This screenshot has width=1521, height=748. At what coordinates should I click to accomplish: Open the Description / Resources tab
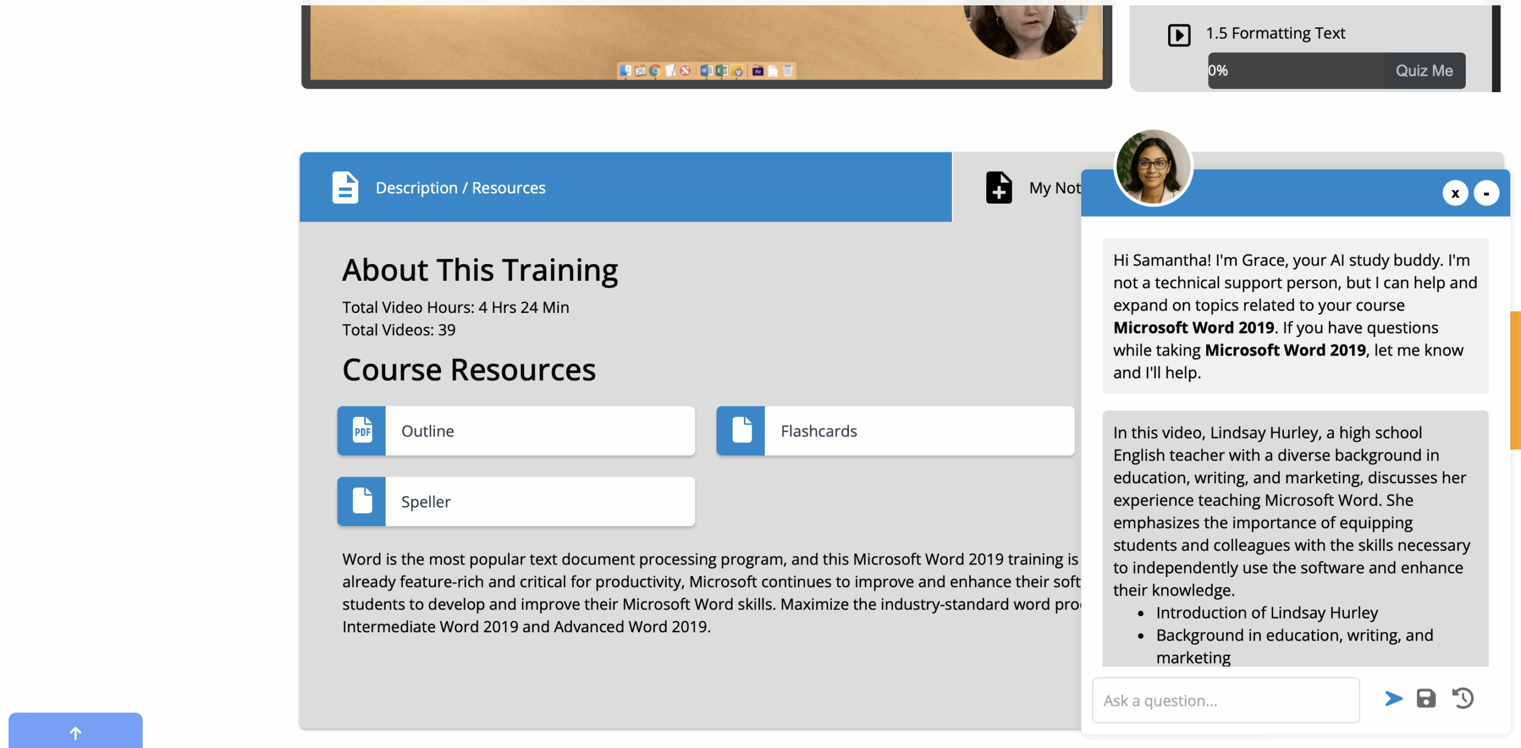[625, 187]
